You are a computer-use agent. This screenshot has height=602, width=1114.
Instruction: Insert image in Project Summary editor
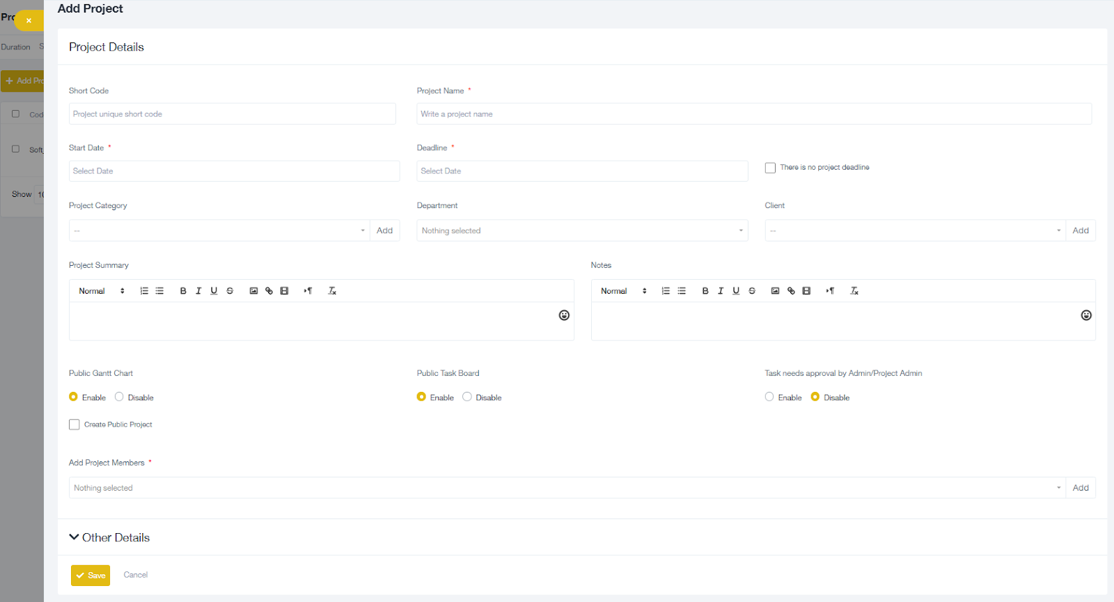tap(253, 291)
